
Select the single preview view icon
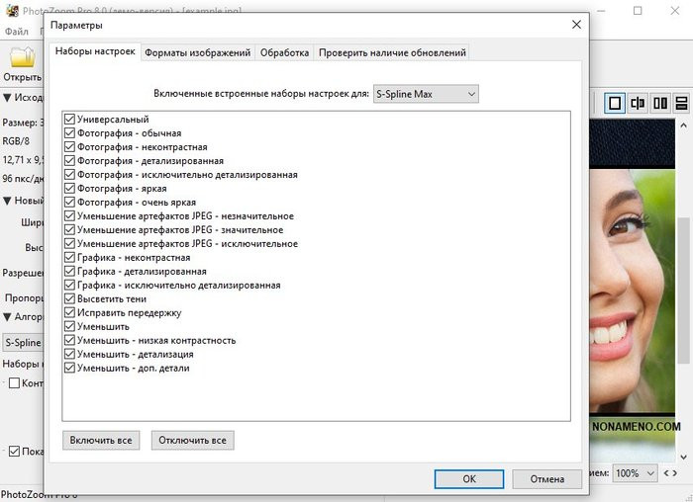[615, 103]
